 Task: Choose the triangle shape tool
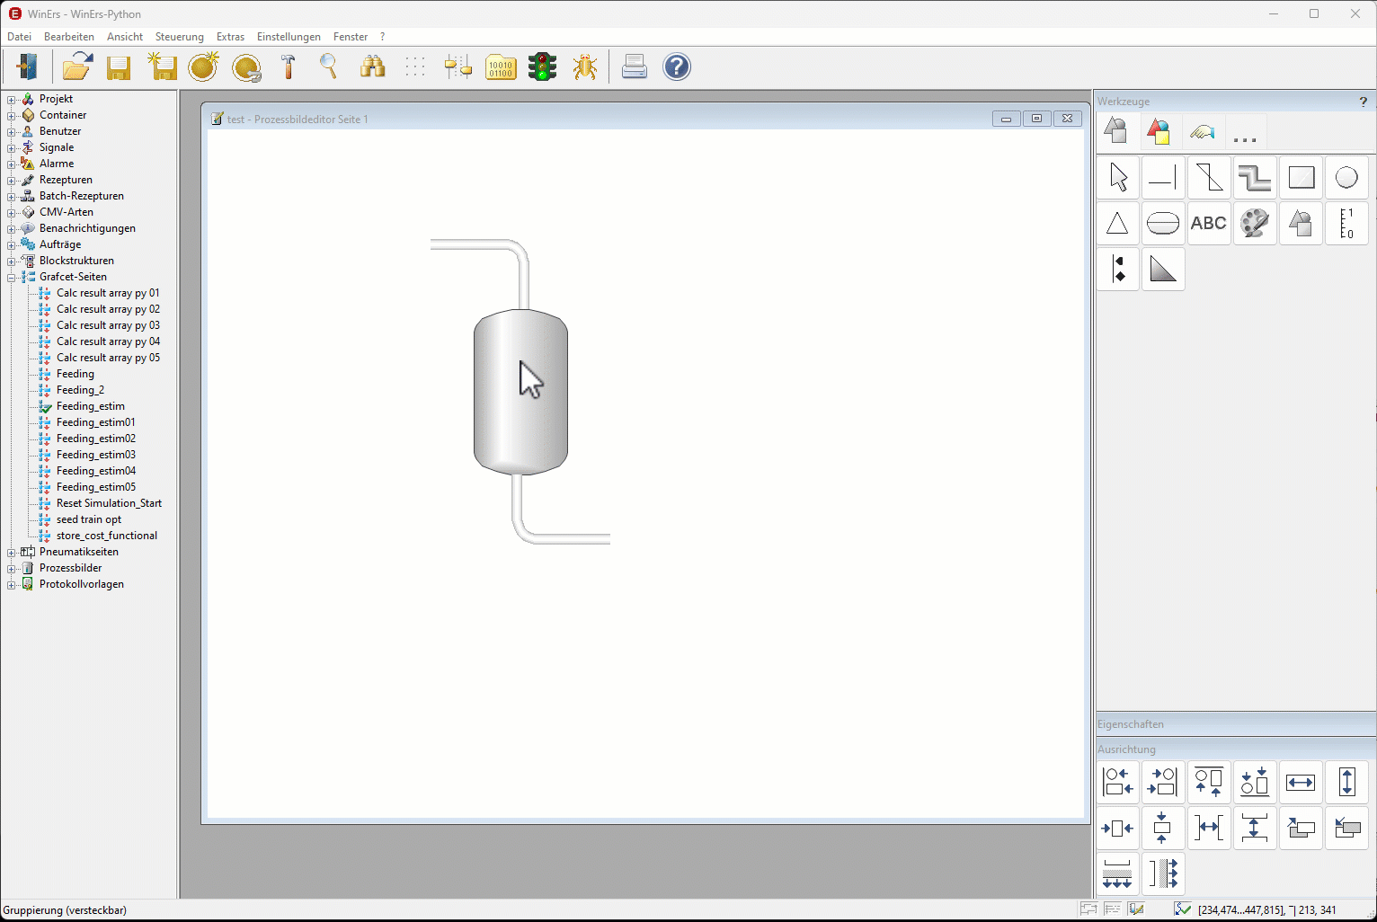(x=1117, y=224)
